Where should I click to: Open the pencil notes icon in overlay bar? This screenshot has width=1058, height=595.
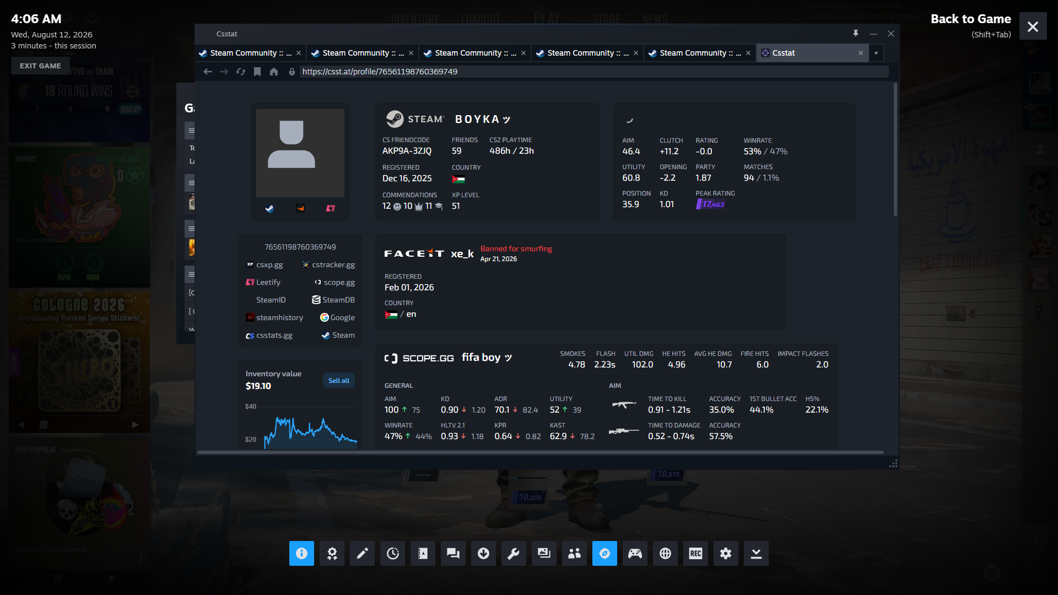point(362,553)
